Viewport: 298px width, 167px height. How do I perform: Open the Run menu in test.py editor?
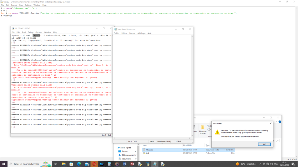21,5
